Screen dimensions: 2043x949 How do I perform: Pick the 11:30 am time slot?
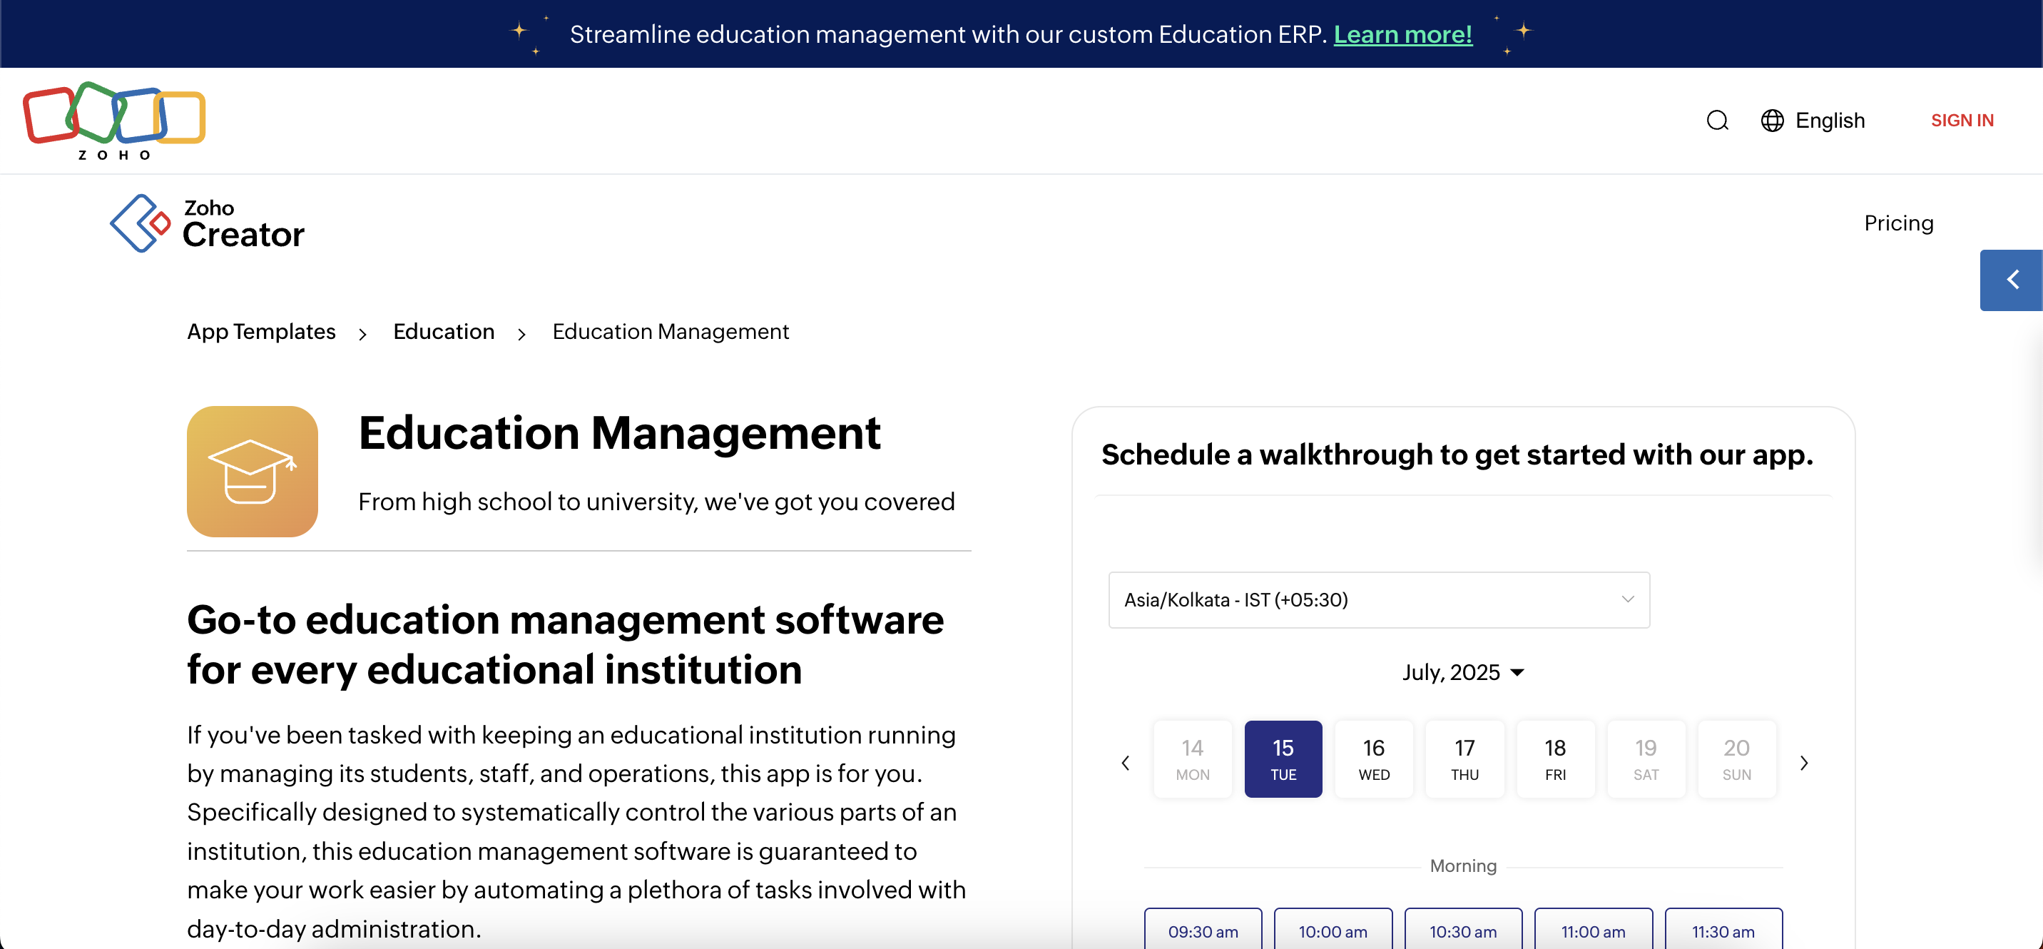[x=1723, y=930]
